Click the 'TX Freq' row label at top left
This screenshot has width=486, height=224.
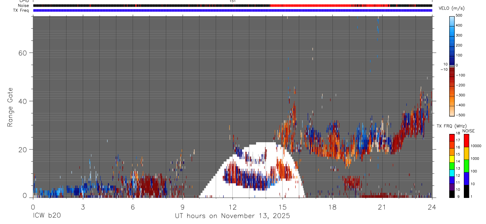point(21,10)
